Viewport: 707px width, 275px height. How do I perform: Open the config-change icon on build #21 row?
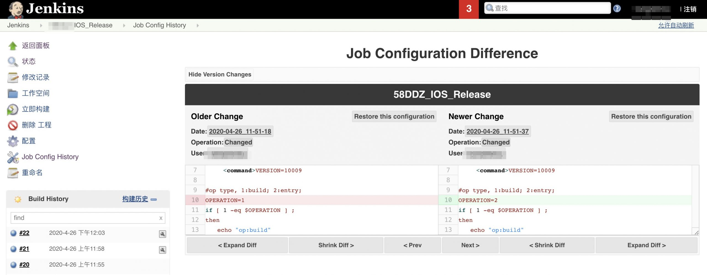162,250
